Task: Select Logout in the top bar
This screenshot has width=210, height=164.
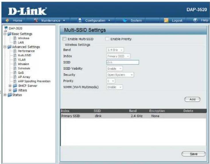Action: [177, 20]
